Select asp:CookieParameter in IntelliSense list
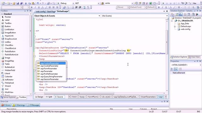The height and width of the screenshot is (113, 202). coord(51,66)
